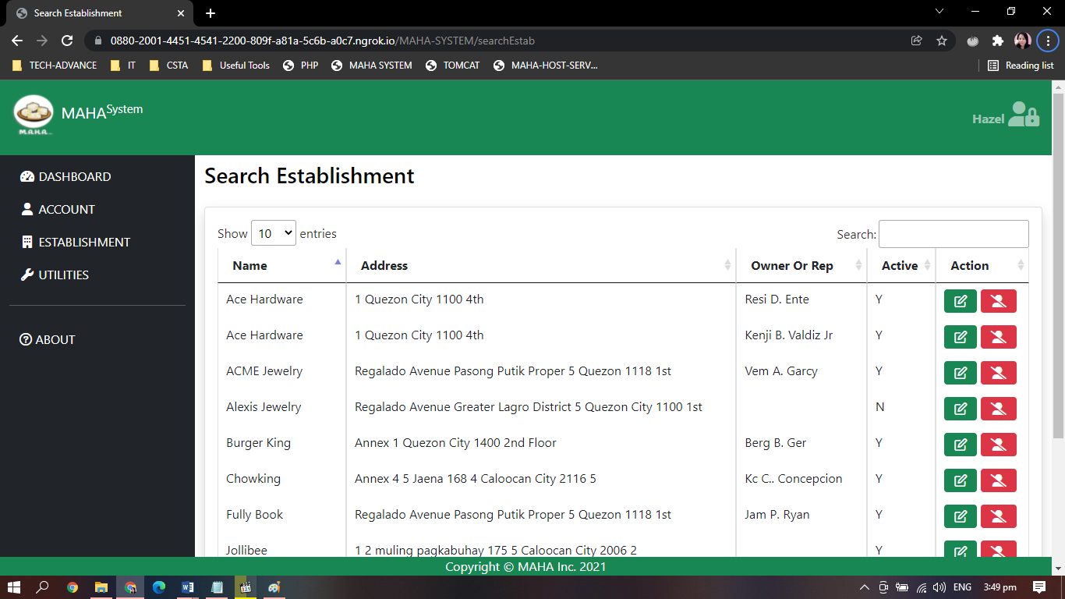Open the TECH-ADVANCE bookmark folder

tap(55, 66)
